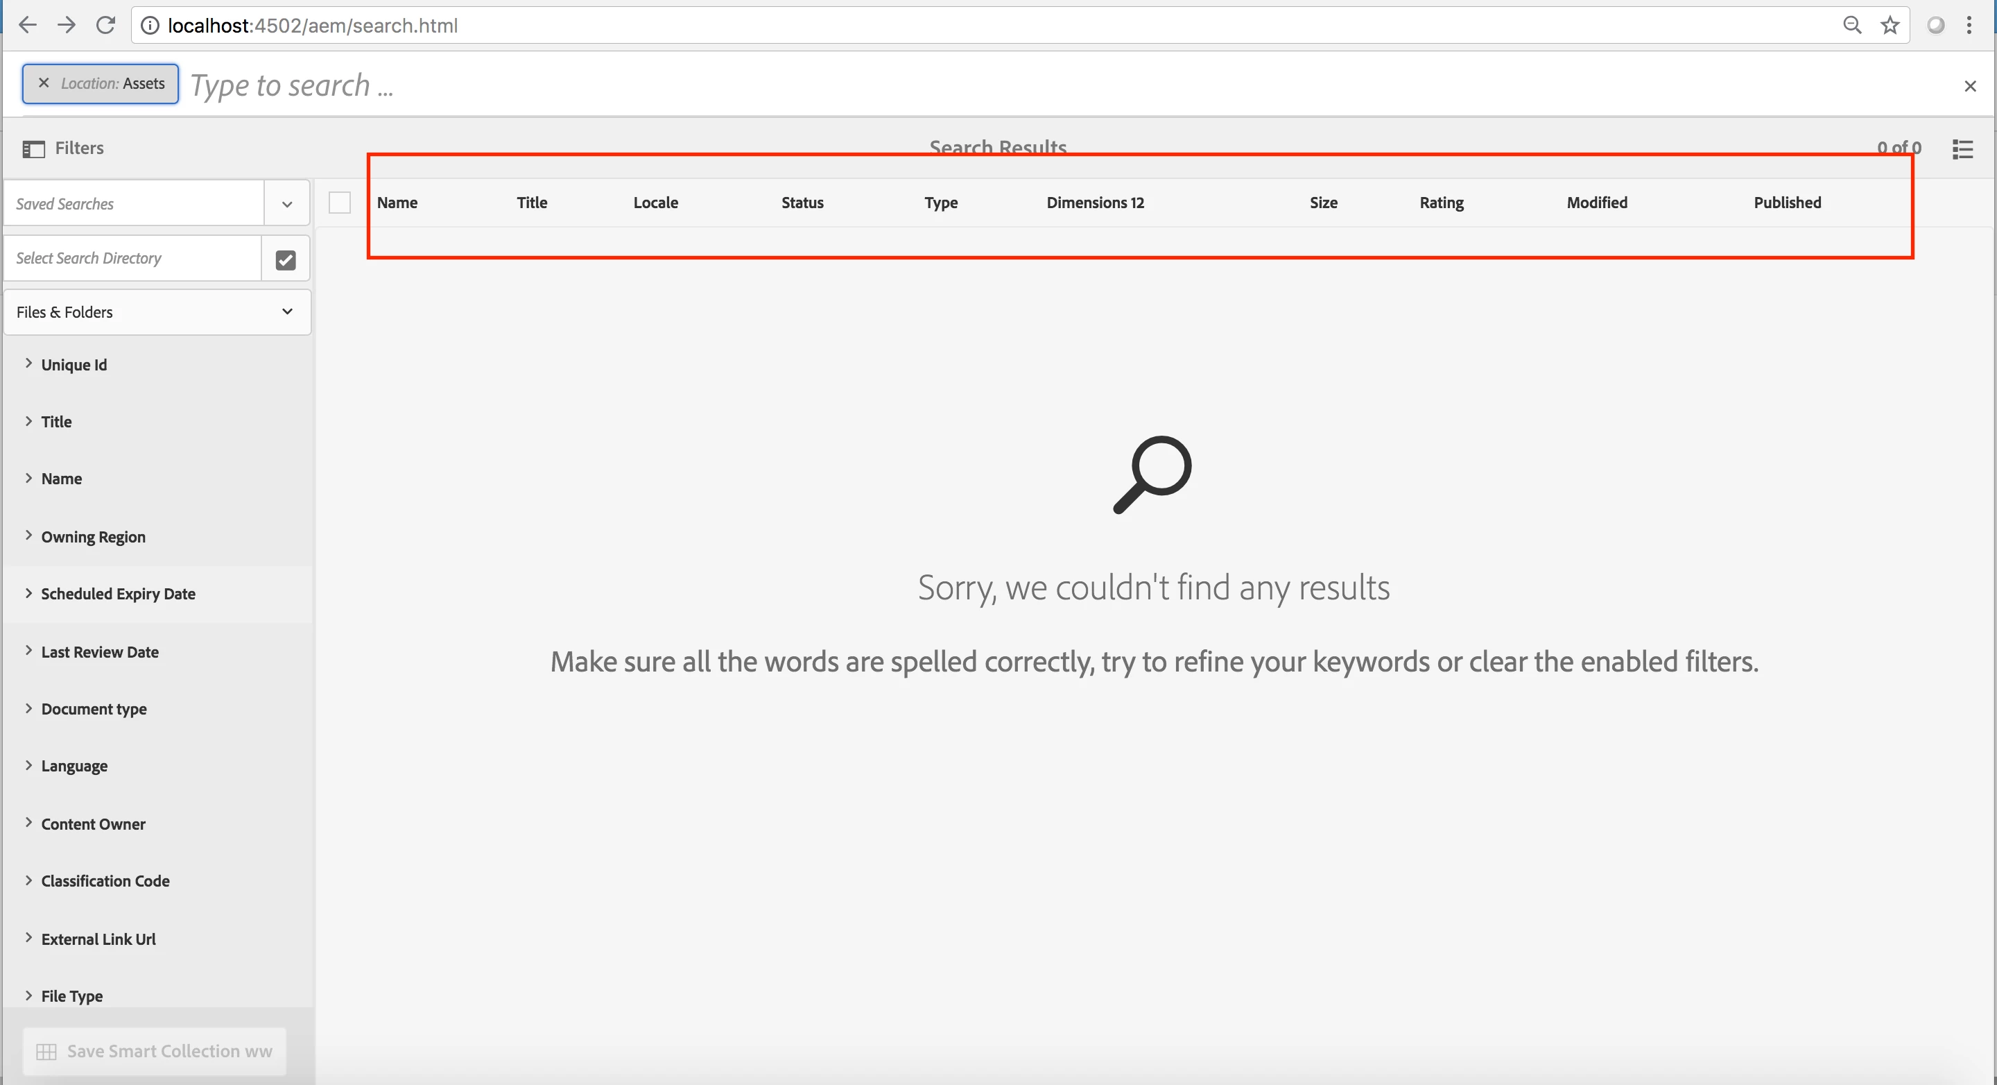Open browser three-dot menu
The width and height of the screenshot is (1997, 1085).
1969,26
